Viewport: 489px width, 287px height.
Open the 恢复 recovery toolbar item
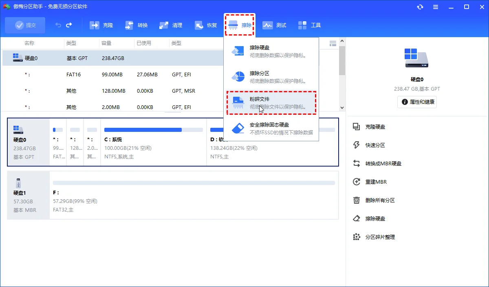pyautogui.click(x=206, y=25)
